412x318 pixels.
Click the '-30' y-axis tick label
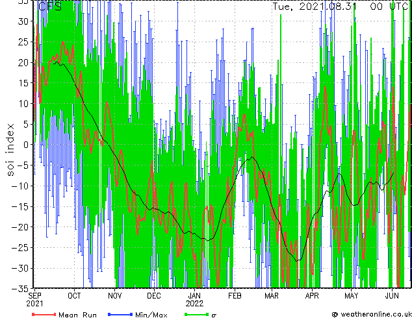coord(20,268)
